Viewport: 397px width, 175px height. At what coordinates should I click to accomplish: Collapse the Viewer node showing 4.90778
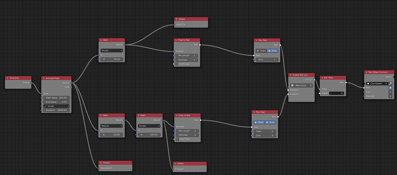(176, 19)
